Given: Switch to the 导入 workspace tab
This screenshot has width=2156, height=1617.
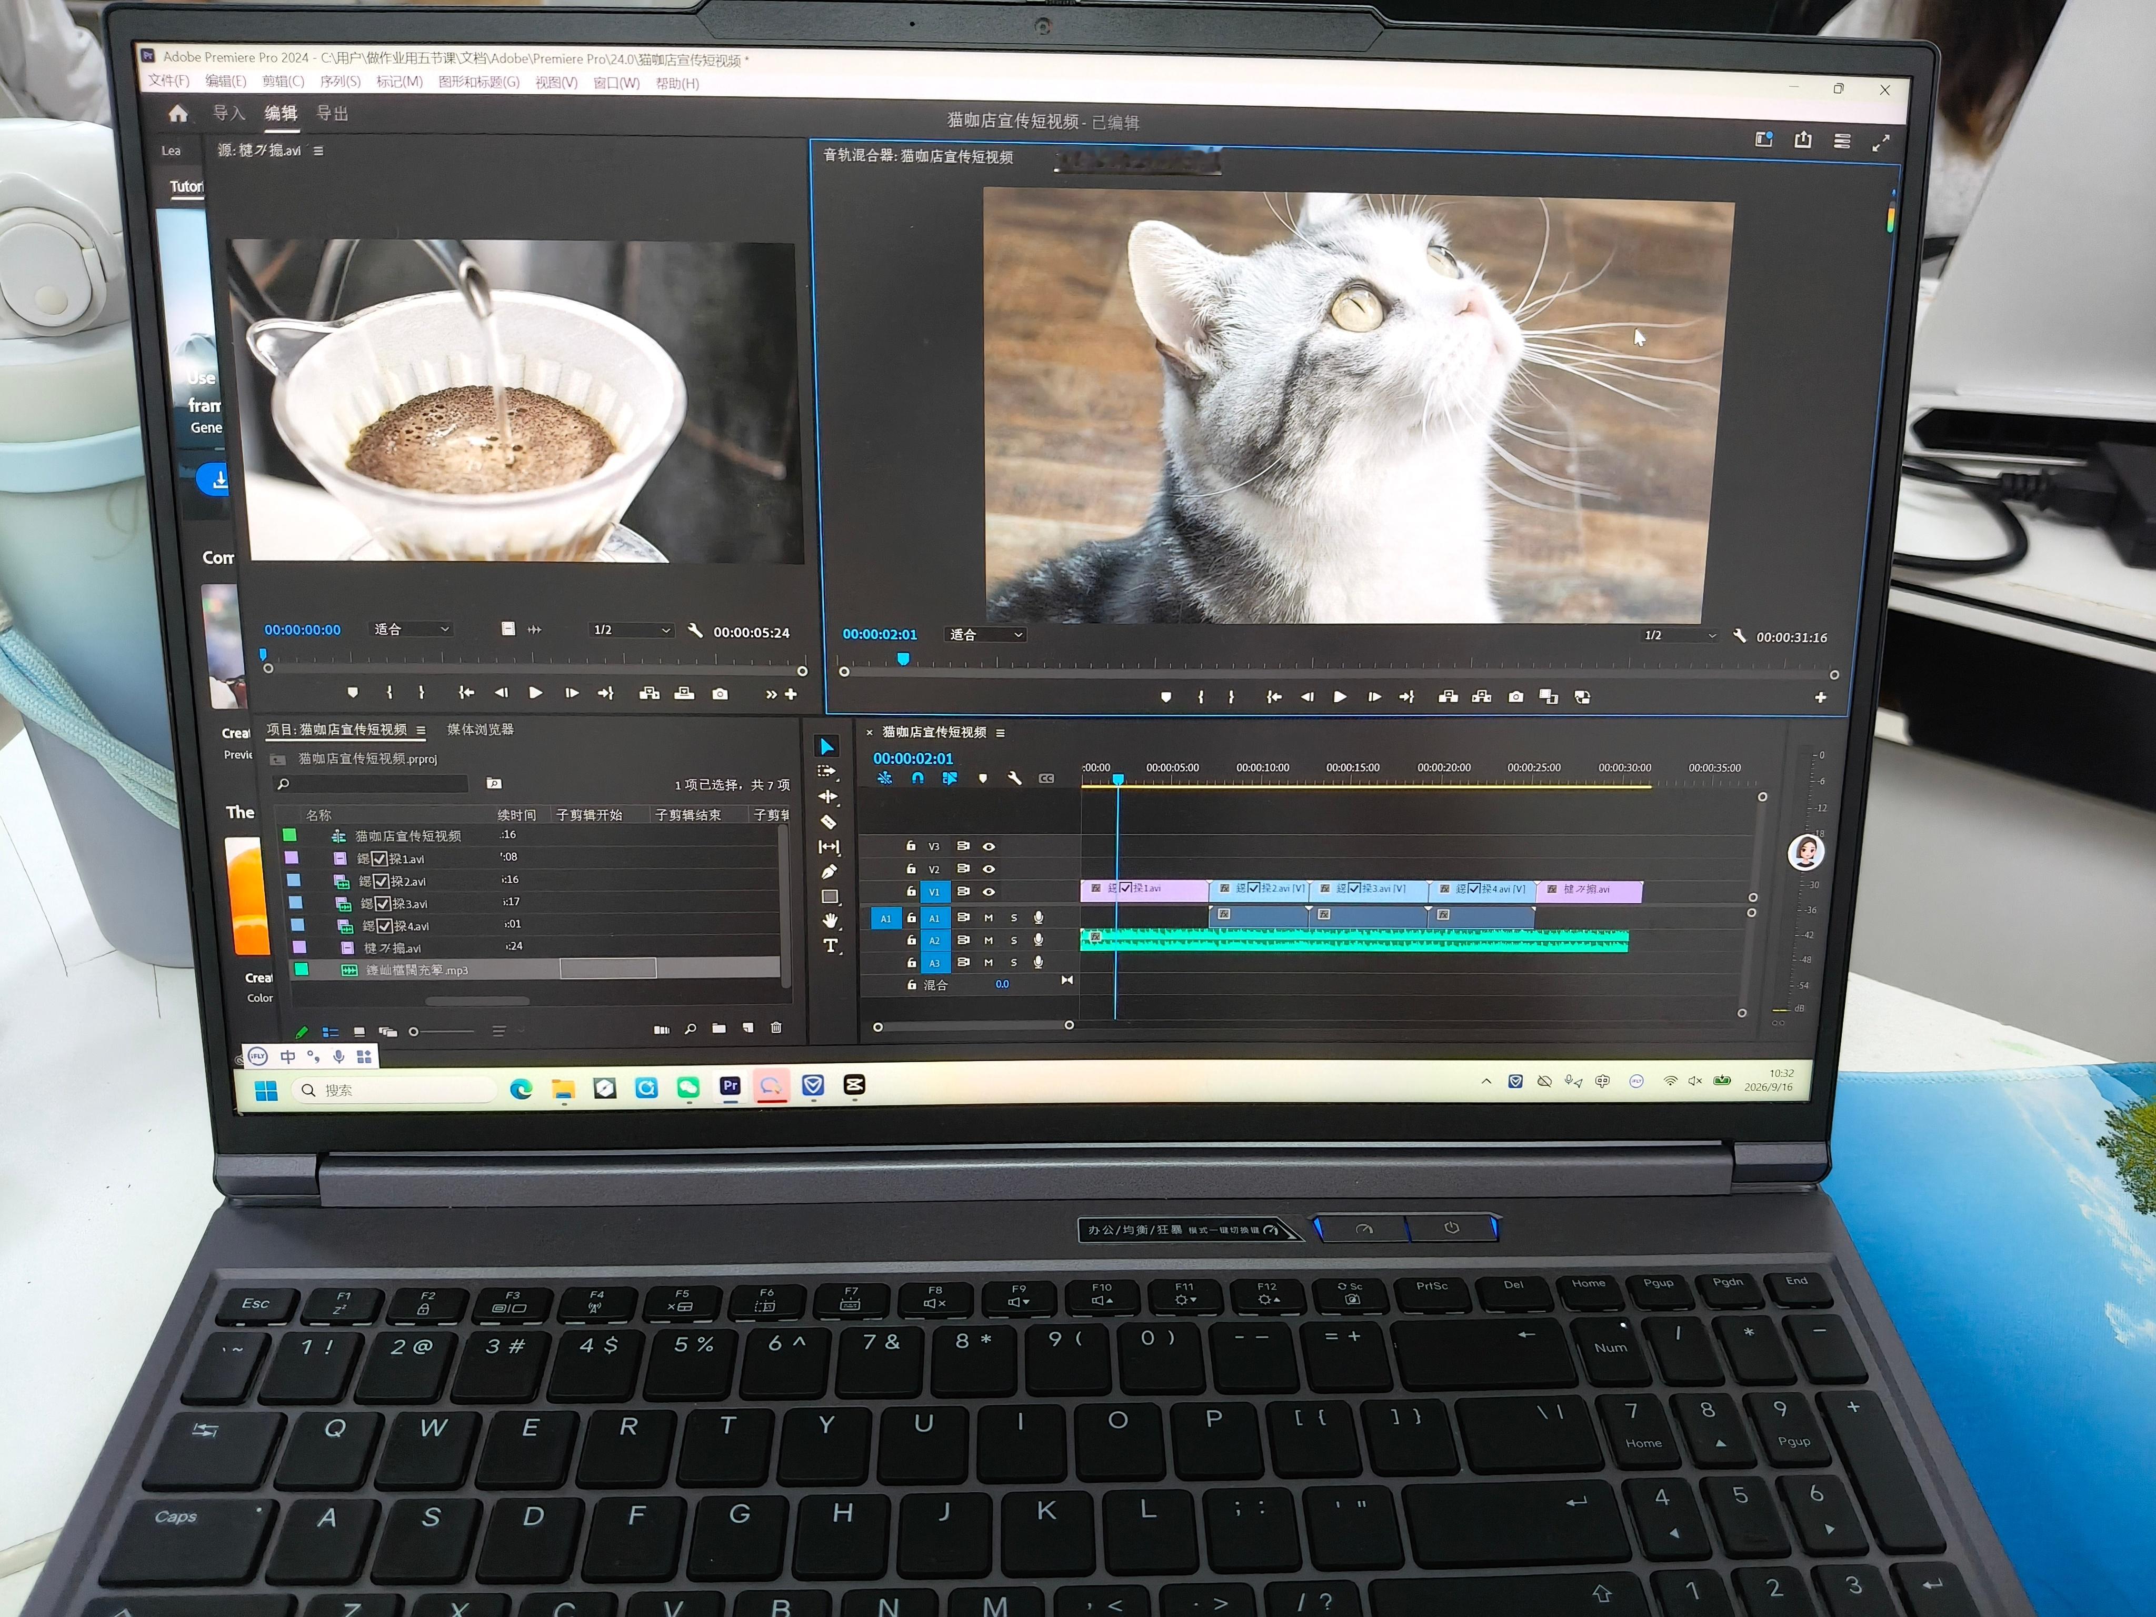Looking at the screenshot, I should click(x=229, y=113).
